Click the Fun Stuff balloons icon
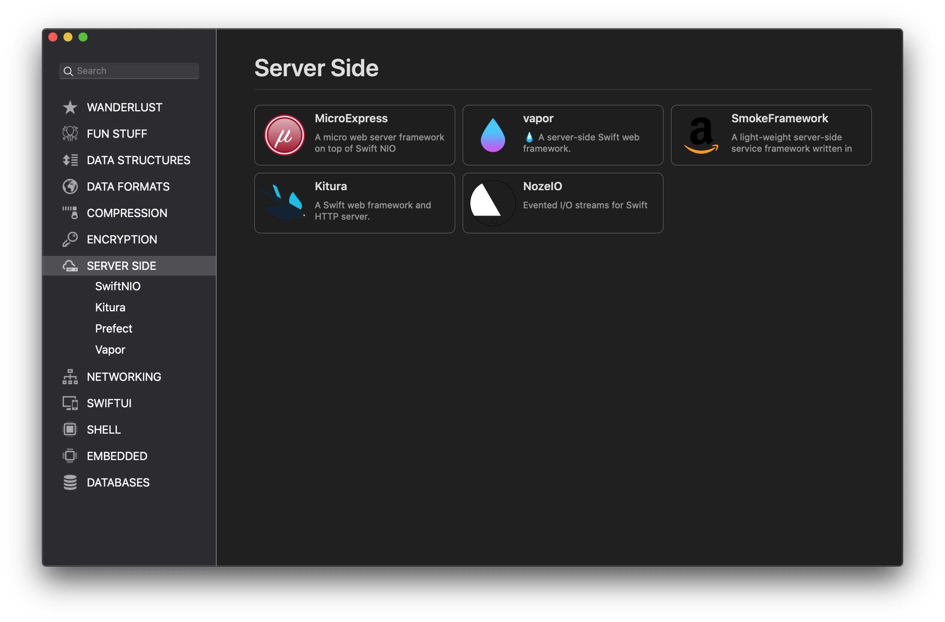This screenshot has width=945, height=622. pyautogui.click(x=70, y=134)
